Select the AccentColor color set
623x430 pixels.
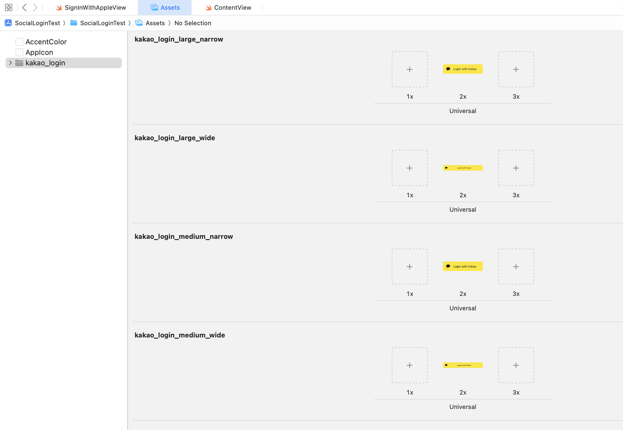46,42
